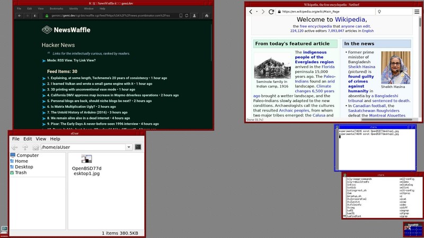Select Desktop in the file manager sidebar
Screen dimensions: 424x238
coord(22,167)
